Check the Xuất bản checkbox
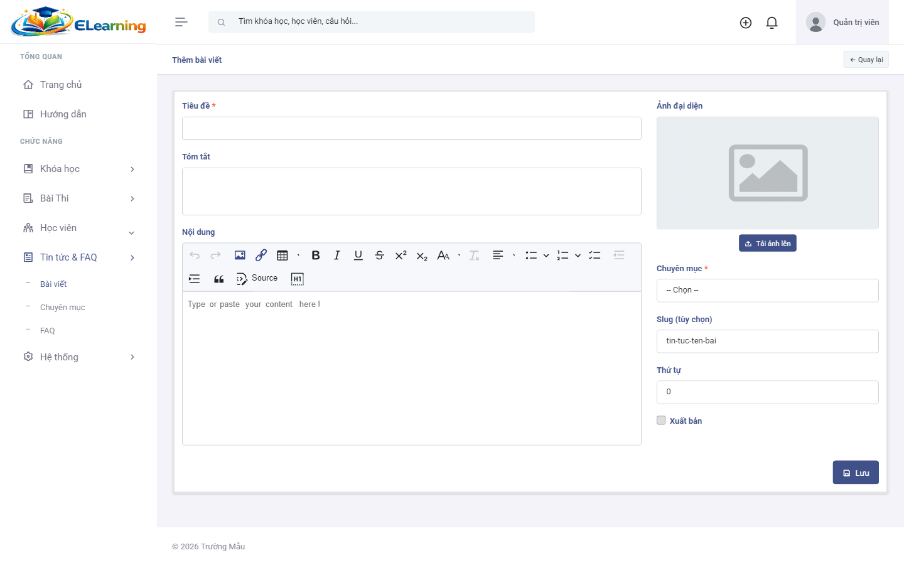The height and width of the screenshot is (565, 904). (661, 421)
